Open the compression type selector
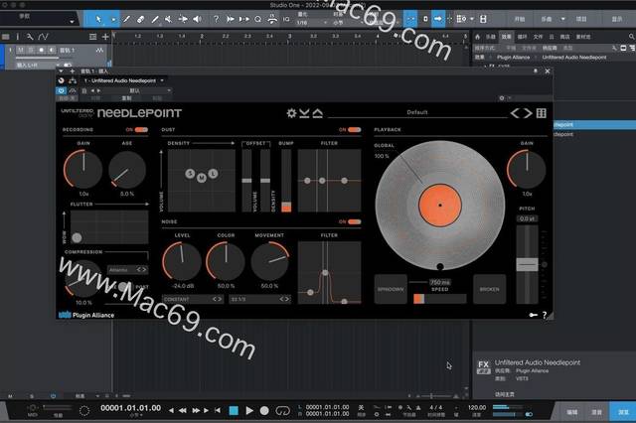 [128, 269]
